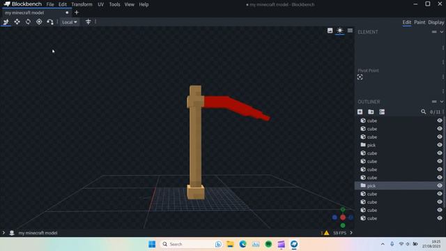
Task: Activate the Vertex Snap tool
Action: 50,22
